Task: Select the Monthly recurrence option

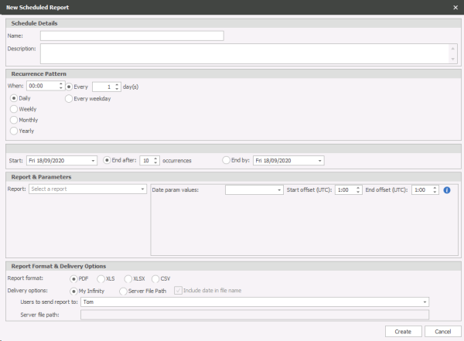Action: point(13,121)
